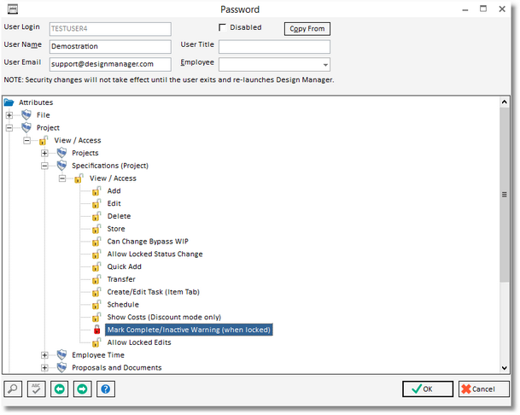This screenshot has width=520, height=415.
Task: Toggle the lock on Project's View / Access
Action: [x=43, y=140]
